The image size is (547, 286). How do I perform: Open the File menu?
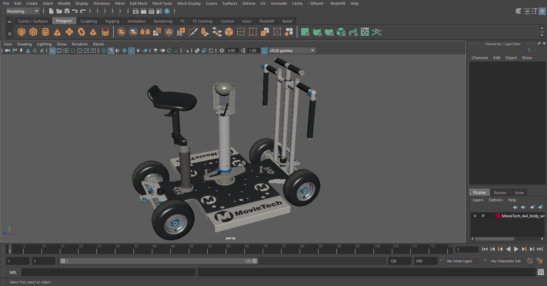click(x=6, y=3)
